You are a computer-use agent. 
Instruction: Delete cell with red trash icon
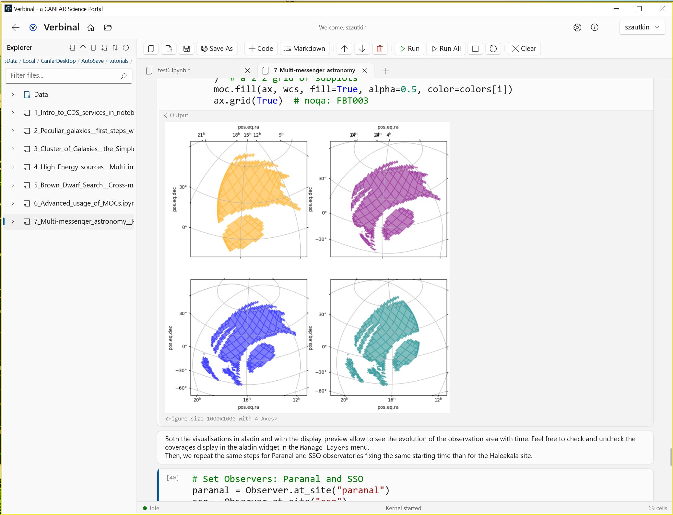tap(380, 49)
